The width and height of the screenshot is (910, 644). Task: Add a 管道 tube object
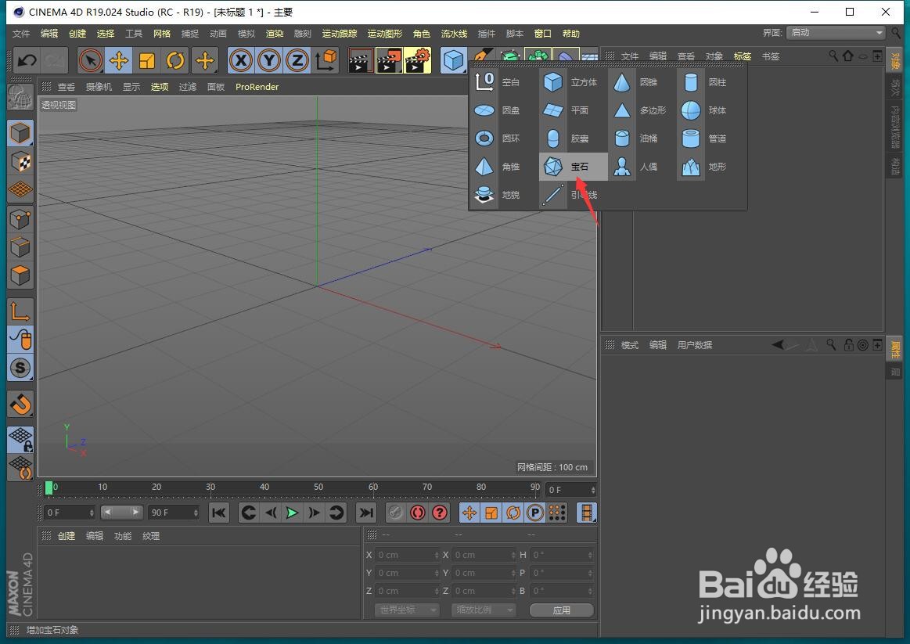point(710,139)
